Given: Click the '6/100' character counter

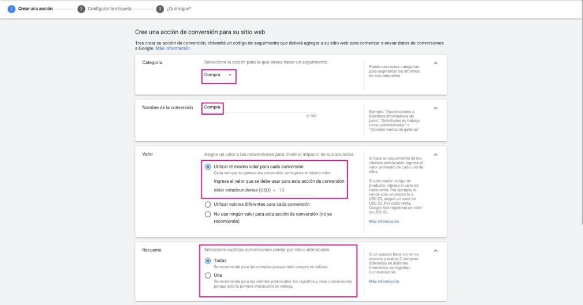Looking at the screenshot, I should (311, 116).
